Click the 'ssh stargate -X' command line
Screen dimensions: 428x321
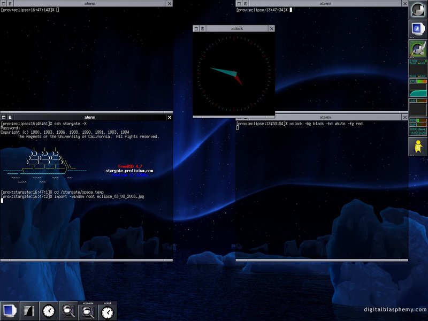click(71, 124)
